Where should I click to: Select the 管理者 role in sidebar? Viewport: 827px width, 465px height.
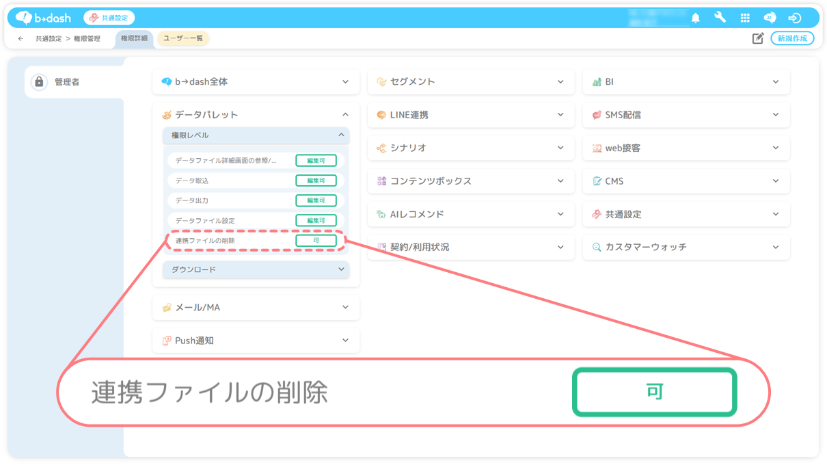(x=67, y=82)
